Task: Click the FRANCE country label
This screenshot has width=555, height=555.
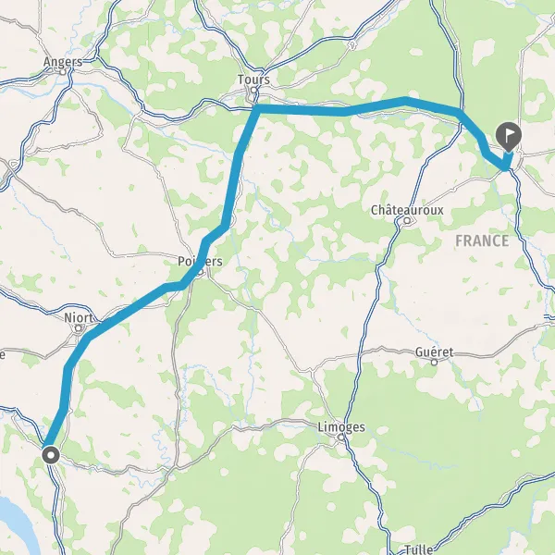Action: click(482, 241)
